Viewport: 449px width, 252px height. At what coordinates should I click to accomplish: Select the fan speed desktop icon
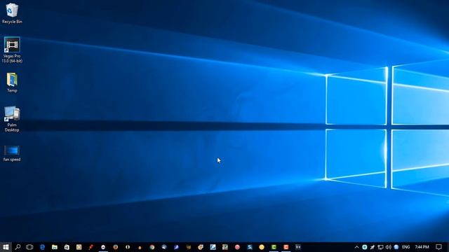12,154
